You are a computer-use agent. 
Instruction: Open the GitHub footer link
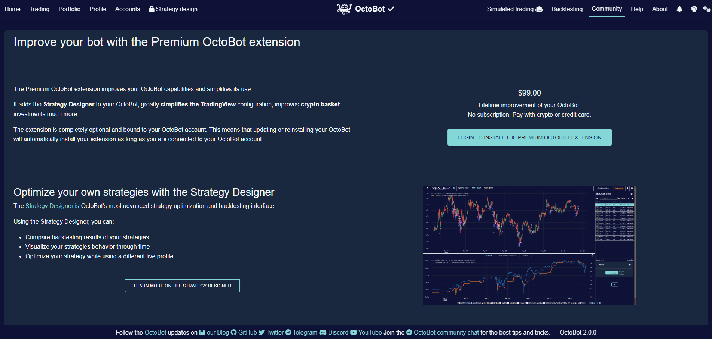(x=248, y=332)
